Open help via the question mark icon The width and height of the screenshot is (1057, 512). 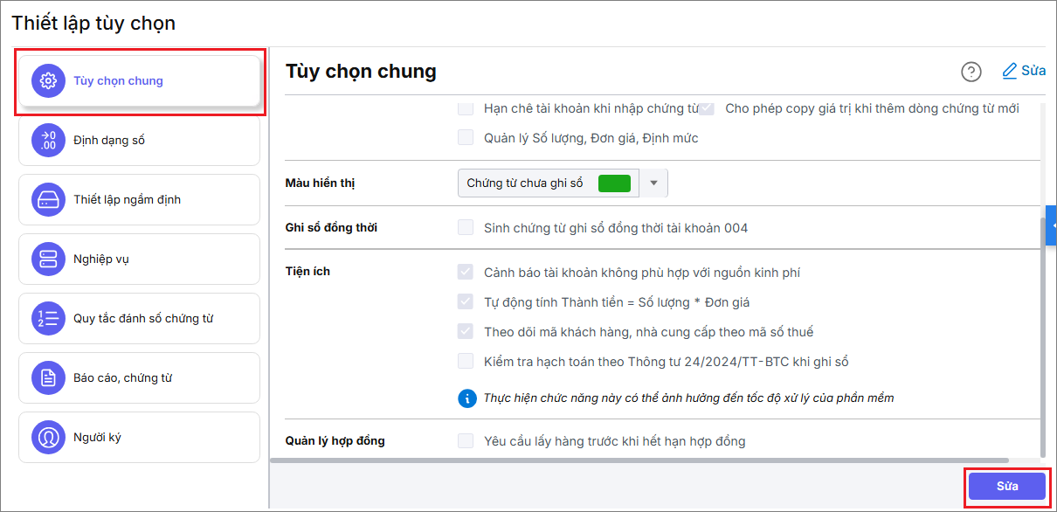[971, 72]
